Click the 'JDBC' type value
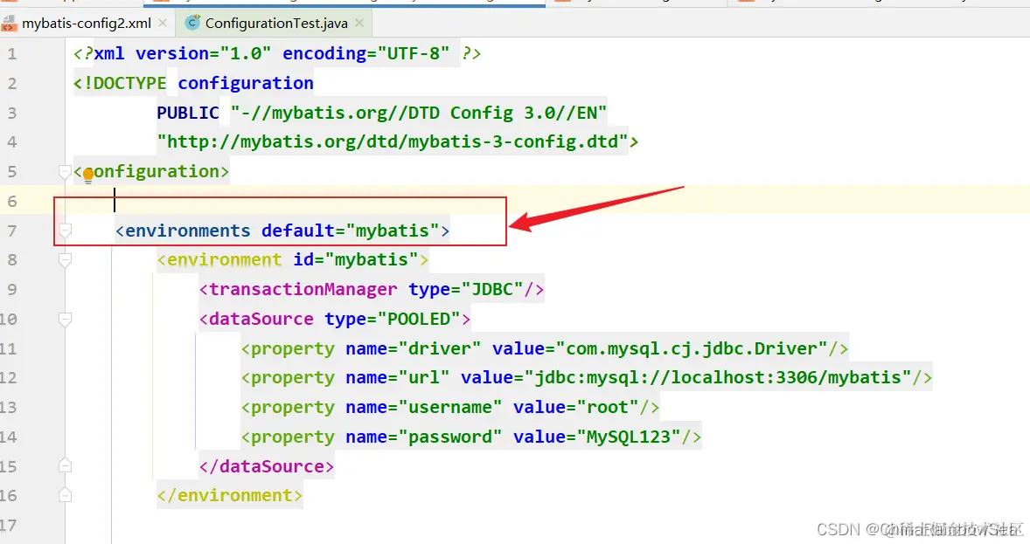This screenshot has width=1030, height=544. (x=492, y=289)
